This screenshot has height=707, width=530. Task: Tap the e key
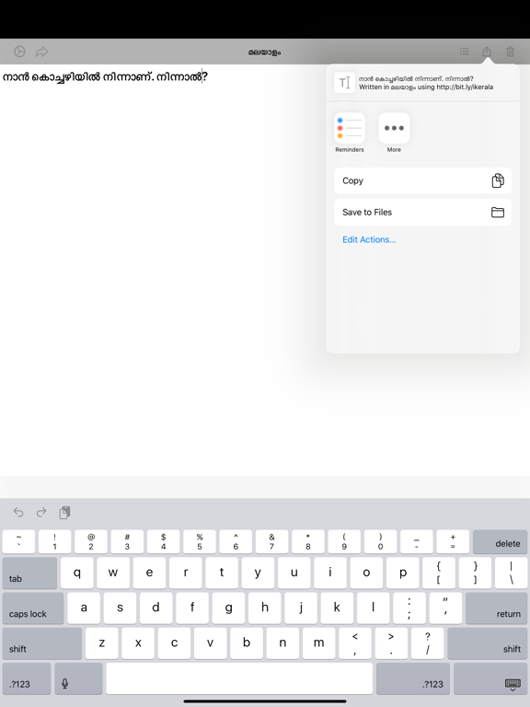(x=149, y=574)
